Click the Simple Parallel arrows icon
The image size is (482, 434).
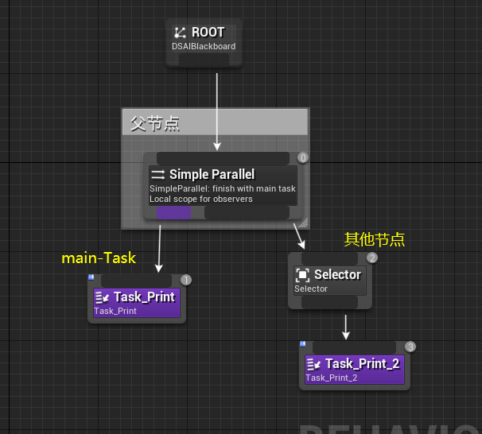click(158, 174)
